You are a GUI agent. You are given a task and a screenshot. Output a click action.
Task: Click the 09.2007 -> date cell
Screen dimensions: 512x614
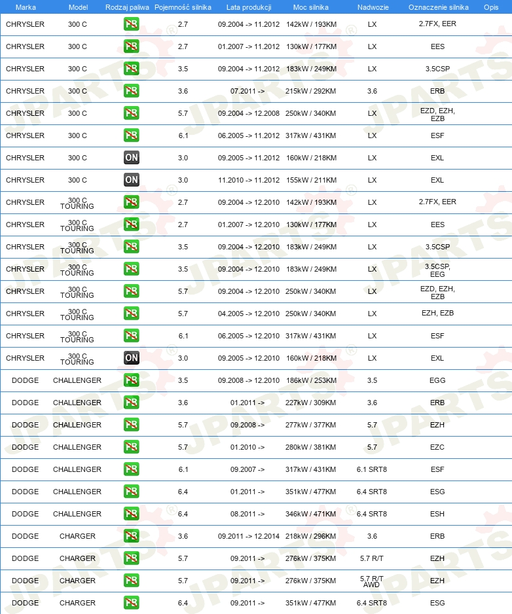click(247, 469)
